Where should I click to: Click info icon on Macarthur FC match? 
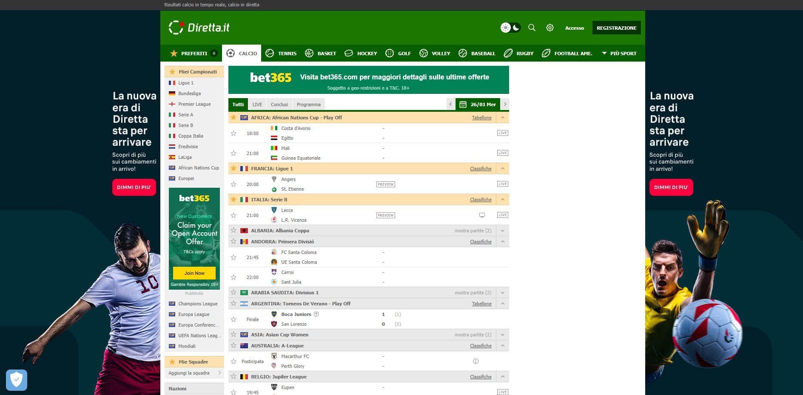point(476,361)
